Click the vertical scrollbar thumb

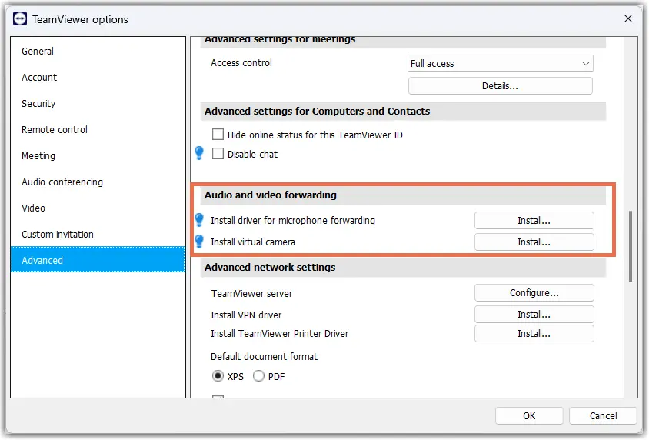(x=631, y=246)
